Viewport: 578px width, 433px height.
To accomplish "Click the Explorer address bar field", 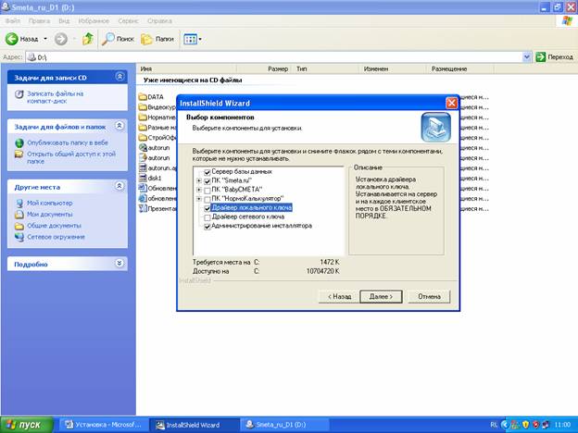I will pyautogui.click(x=278, y=57).
